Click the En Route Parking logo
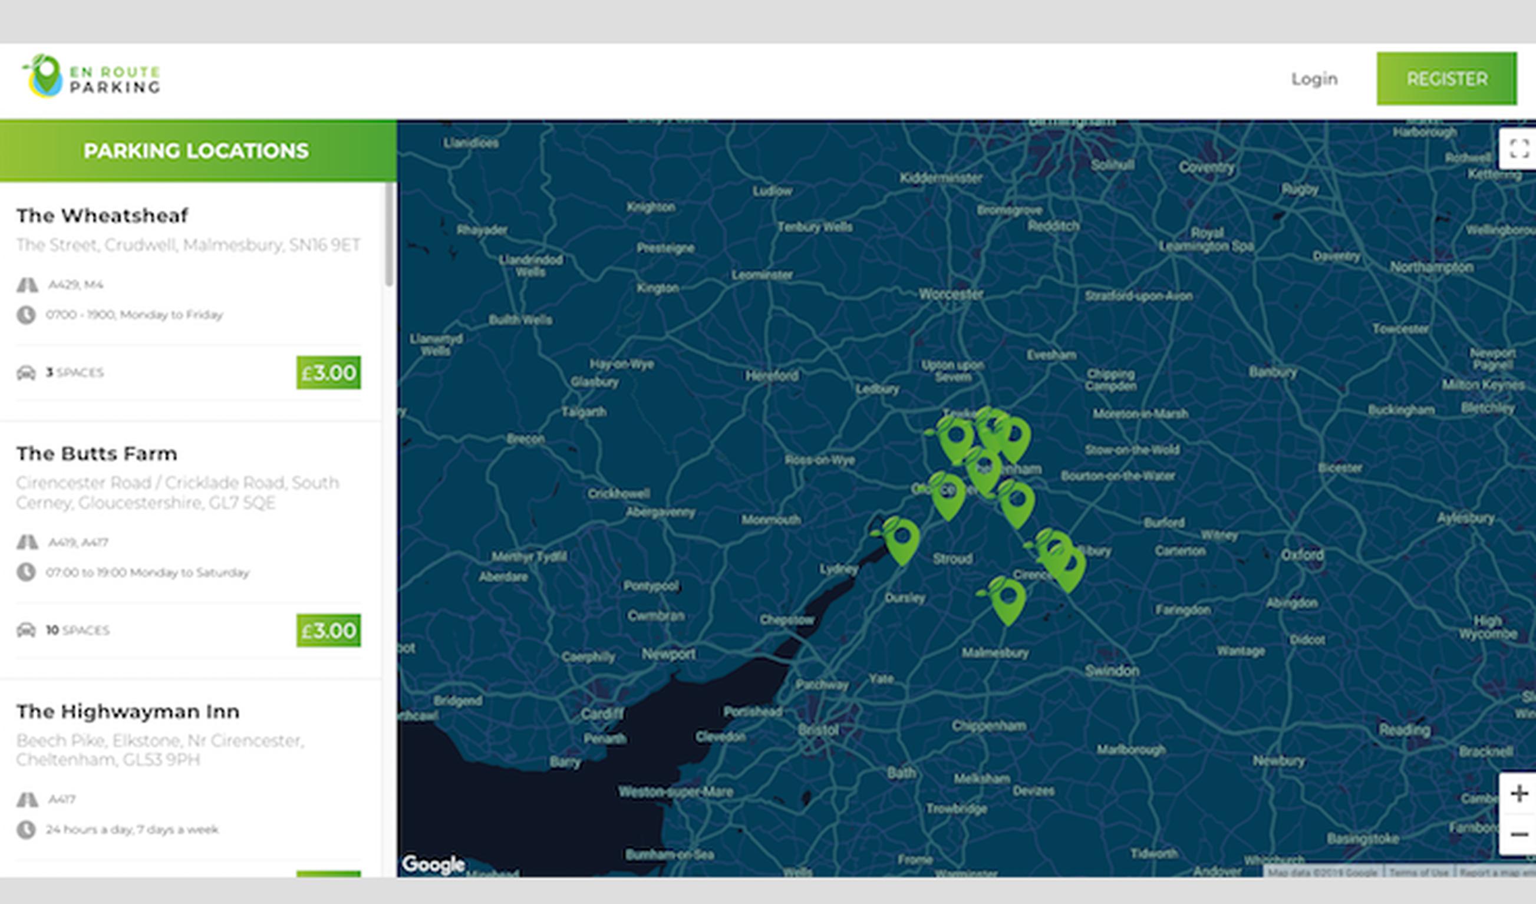 [91, 77]
